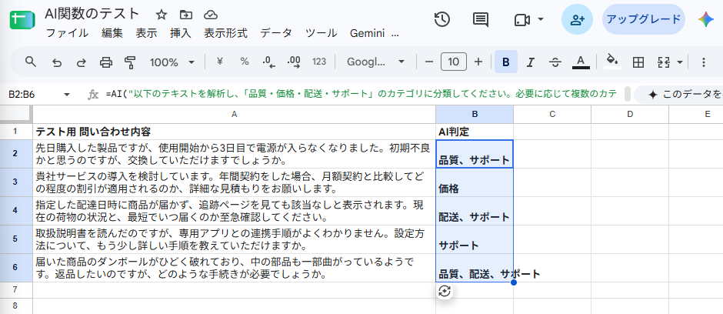Star the AI関数のテスト document
This screenshot has width=723, height=314.
click(x=161, y=15)
